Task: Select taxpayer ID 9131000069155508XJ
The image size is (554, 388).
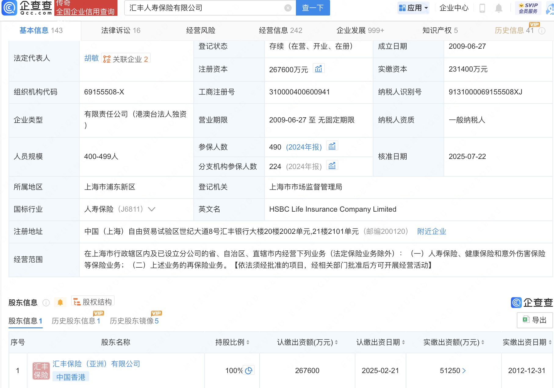Action: click(x=485, y=92)
